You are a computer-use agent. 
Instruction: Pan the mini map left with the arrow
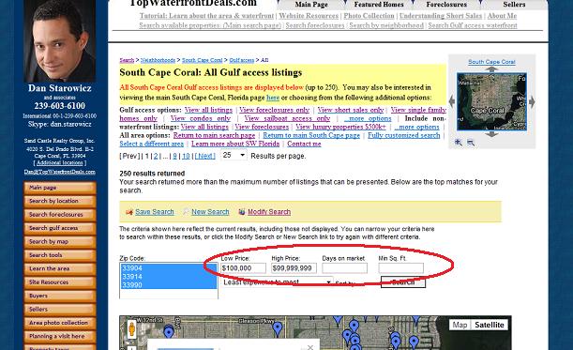(x=452, y=101)
